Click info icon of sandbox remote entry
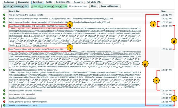The height and width of the screenshot is (108, 178). pyautogui.click(x=4, y=15)
